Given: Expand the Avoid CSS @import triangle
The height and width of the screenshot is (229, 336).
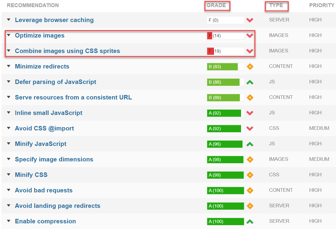Looking at the screenshot, I should tap(9, 128).
